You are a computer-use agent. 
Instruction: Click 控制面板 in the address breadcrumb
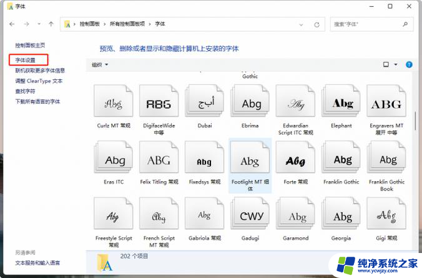[90, 24]
